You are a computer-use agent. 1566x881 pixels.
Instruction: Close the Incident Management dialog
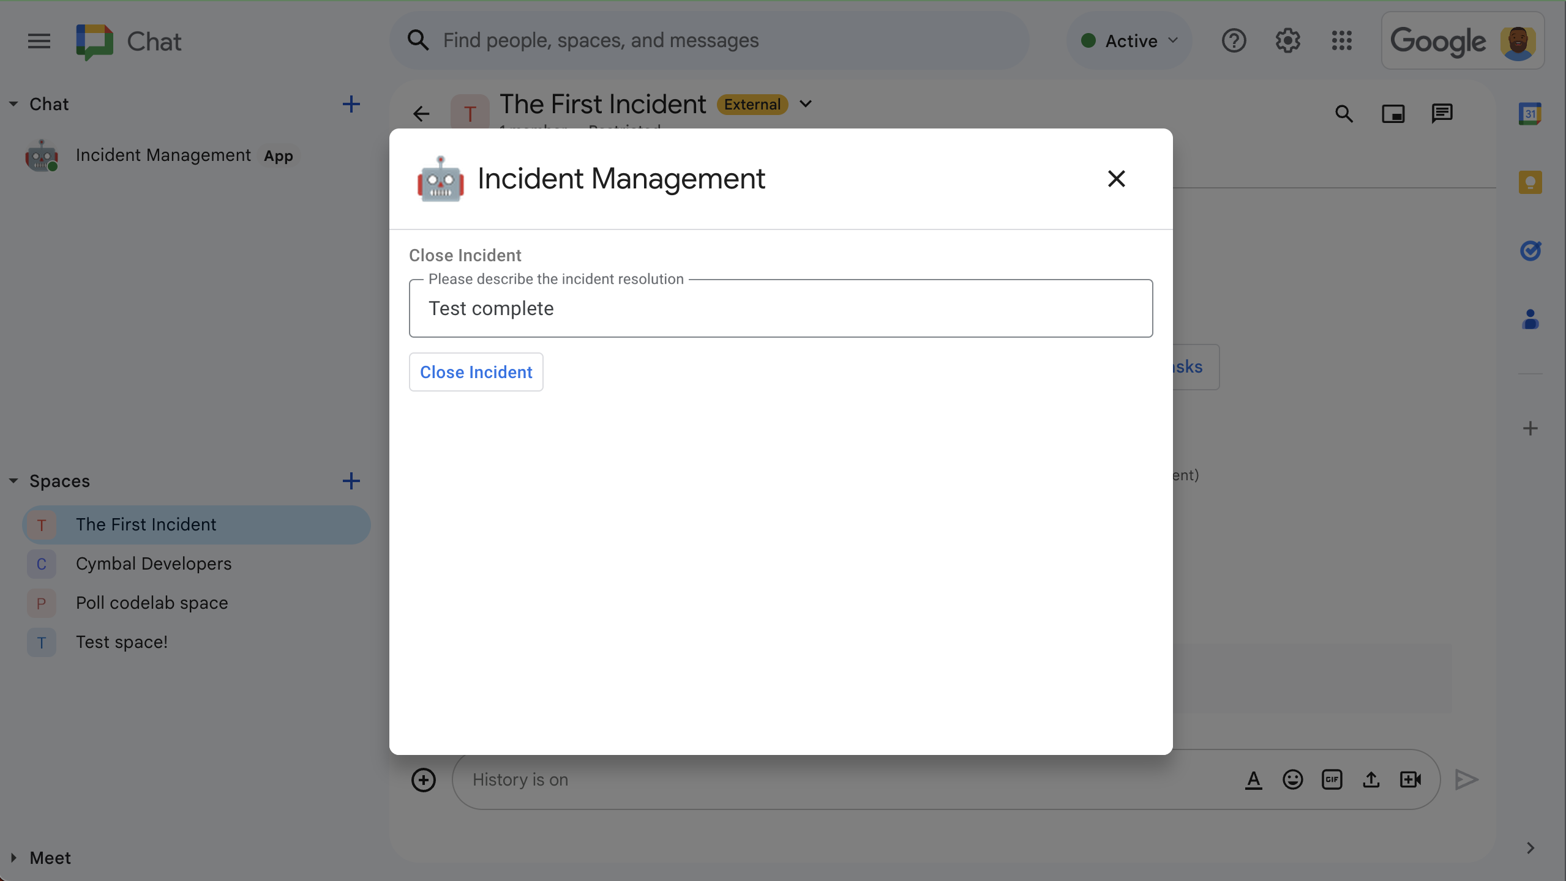point(1117,179)
